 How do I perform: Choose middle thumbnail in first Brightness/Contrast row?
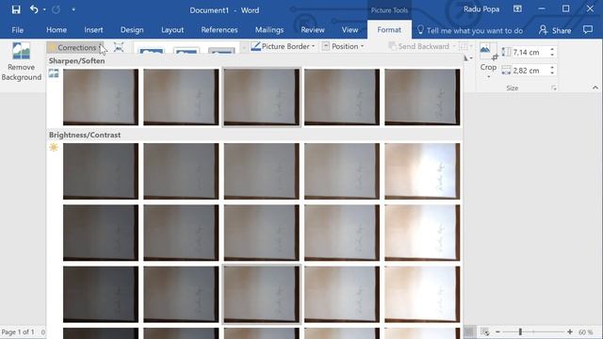pyautogui.click(x=262, y=171)
